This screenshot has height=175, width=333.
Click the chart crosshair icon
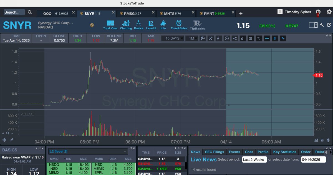coord(4,140)
